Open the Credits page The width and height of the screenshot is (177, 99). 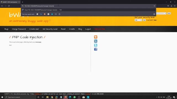[x=72, y=29]
